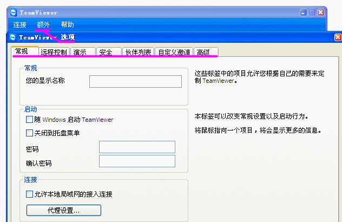The height and width of the screenshot is (222, 342).
Task: Click the TeamViewer icon in the 选项 dialog title bar
Action: click(13, 37)
